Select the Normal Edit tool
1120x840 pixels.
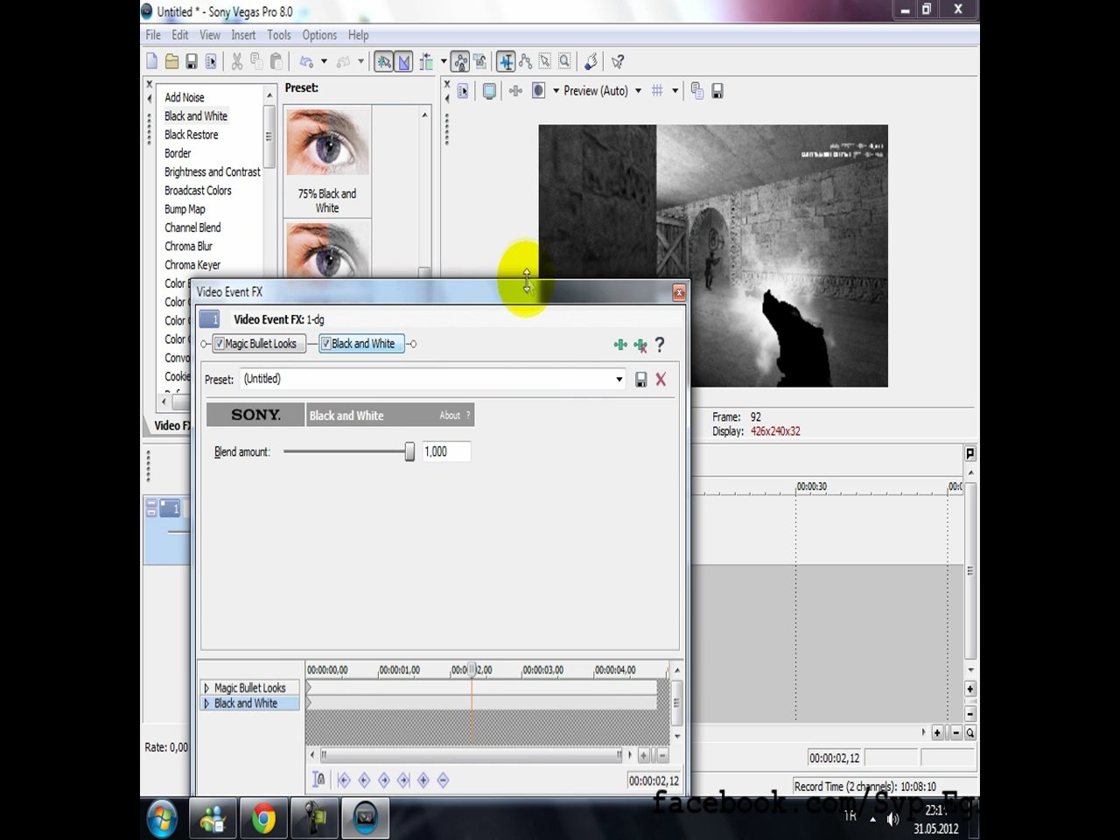506,61
